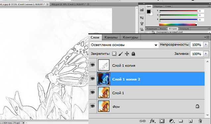Open Операции panel tab
The image size is (211, 124).
pos(184,29)
